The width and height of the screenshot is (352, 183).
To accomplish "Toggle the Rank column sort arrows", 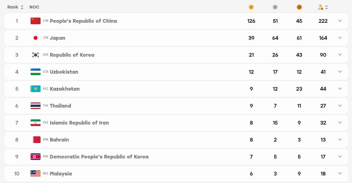I will tap(22, 7).
